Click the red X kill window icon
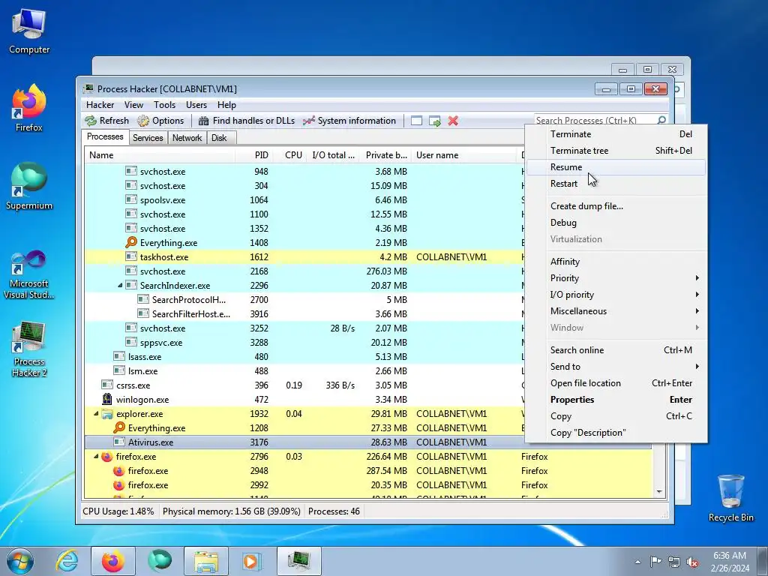The width and height of the screenshot is (768, 576). (x=453, y=121)
